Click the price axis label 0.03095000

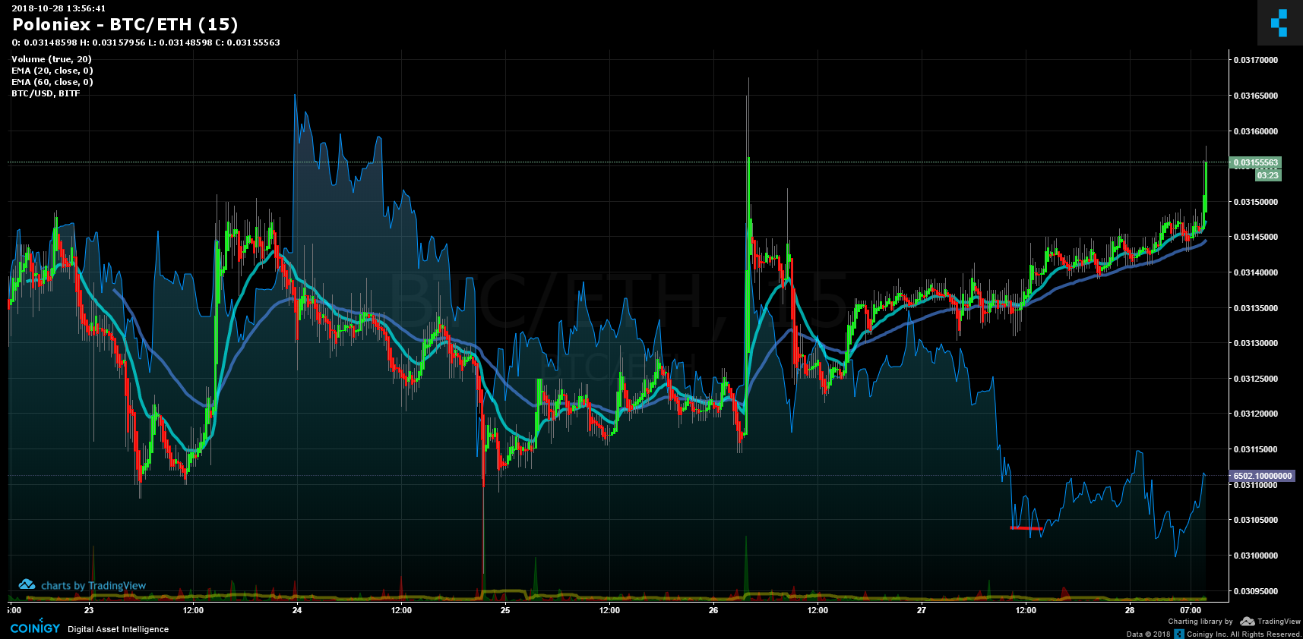(x=1256, y=591)
